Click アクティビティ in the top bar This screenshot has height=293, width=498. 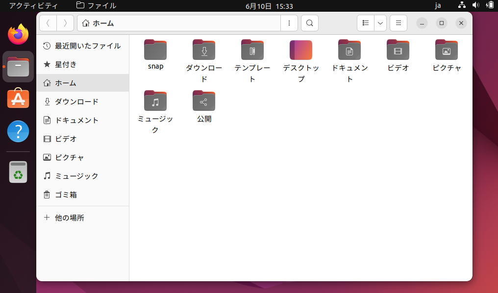click(33, 6)
